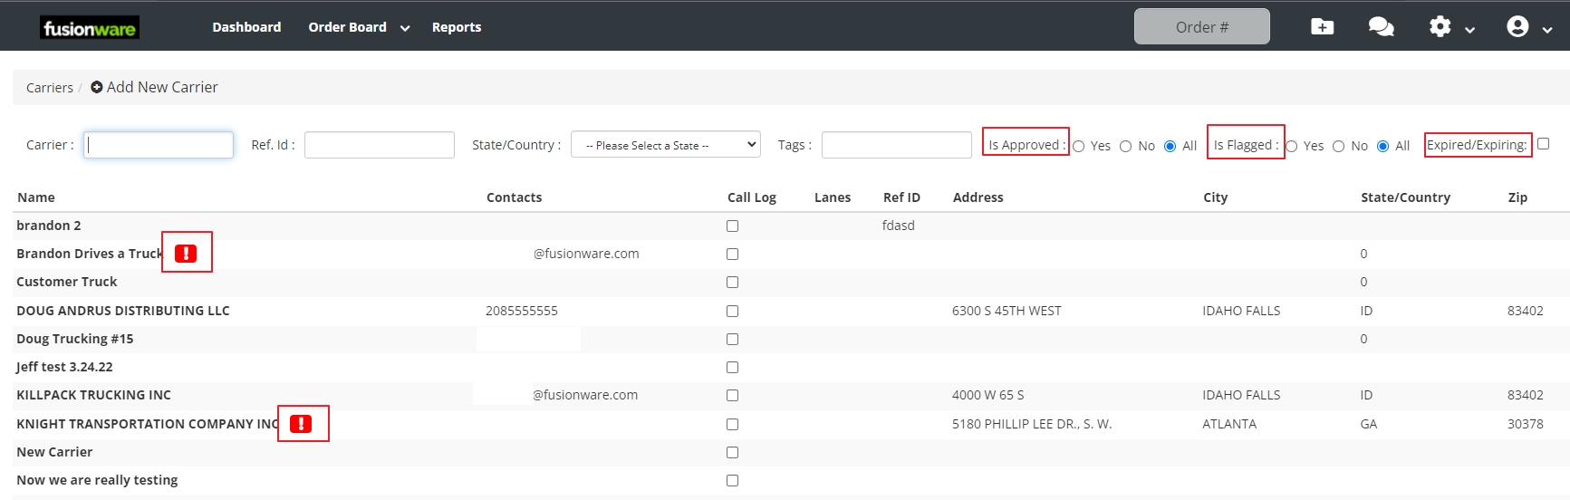Click the settings gear icon
This screenshot has height=500, width=1570.
(x=1440, y=27)
